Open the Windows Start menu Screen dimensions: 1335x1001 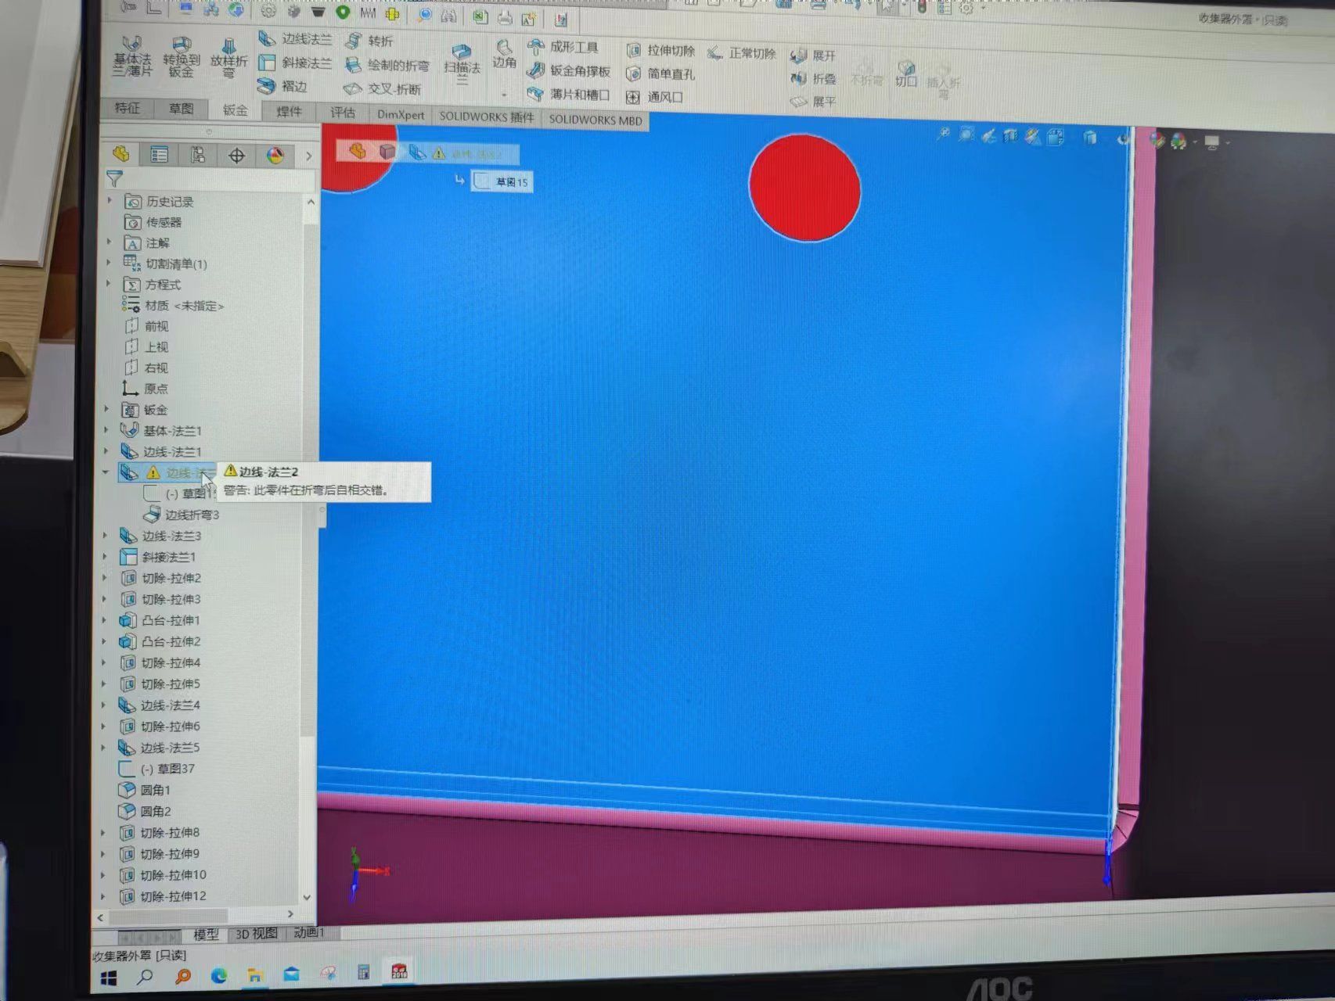(x=109, y=978)
